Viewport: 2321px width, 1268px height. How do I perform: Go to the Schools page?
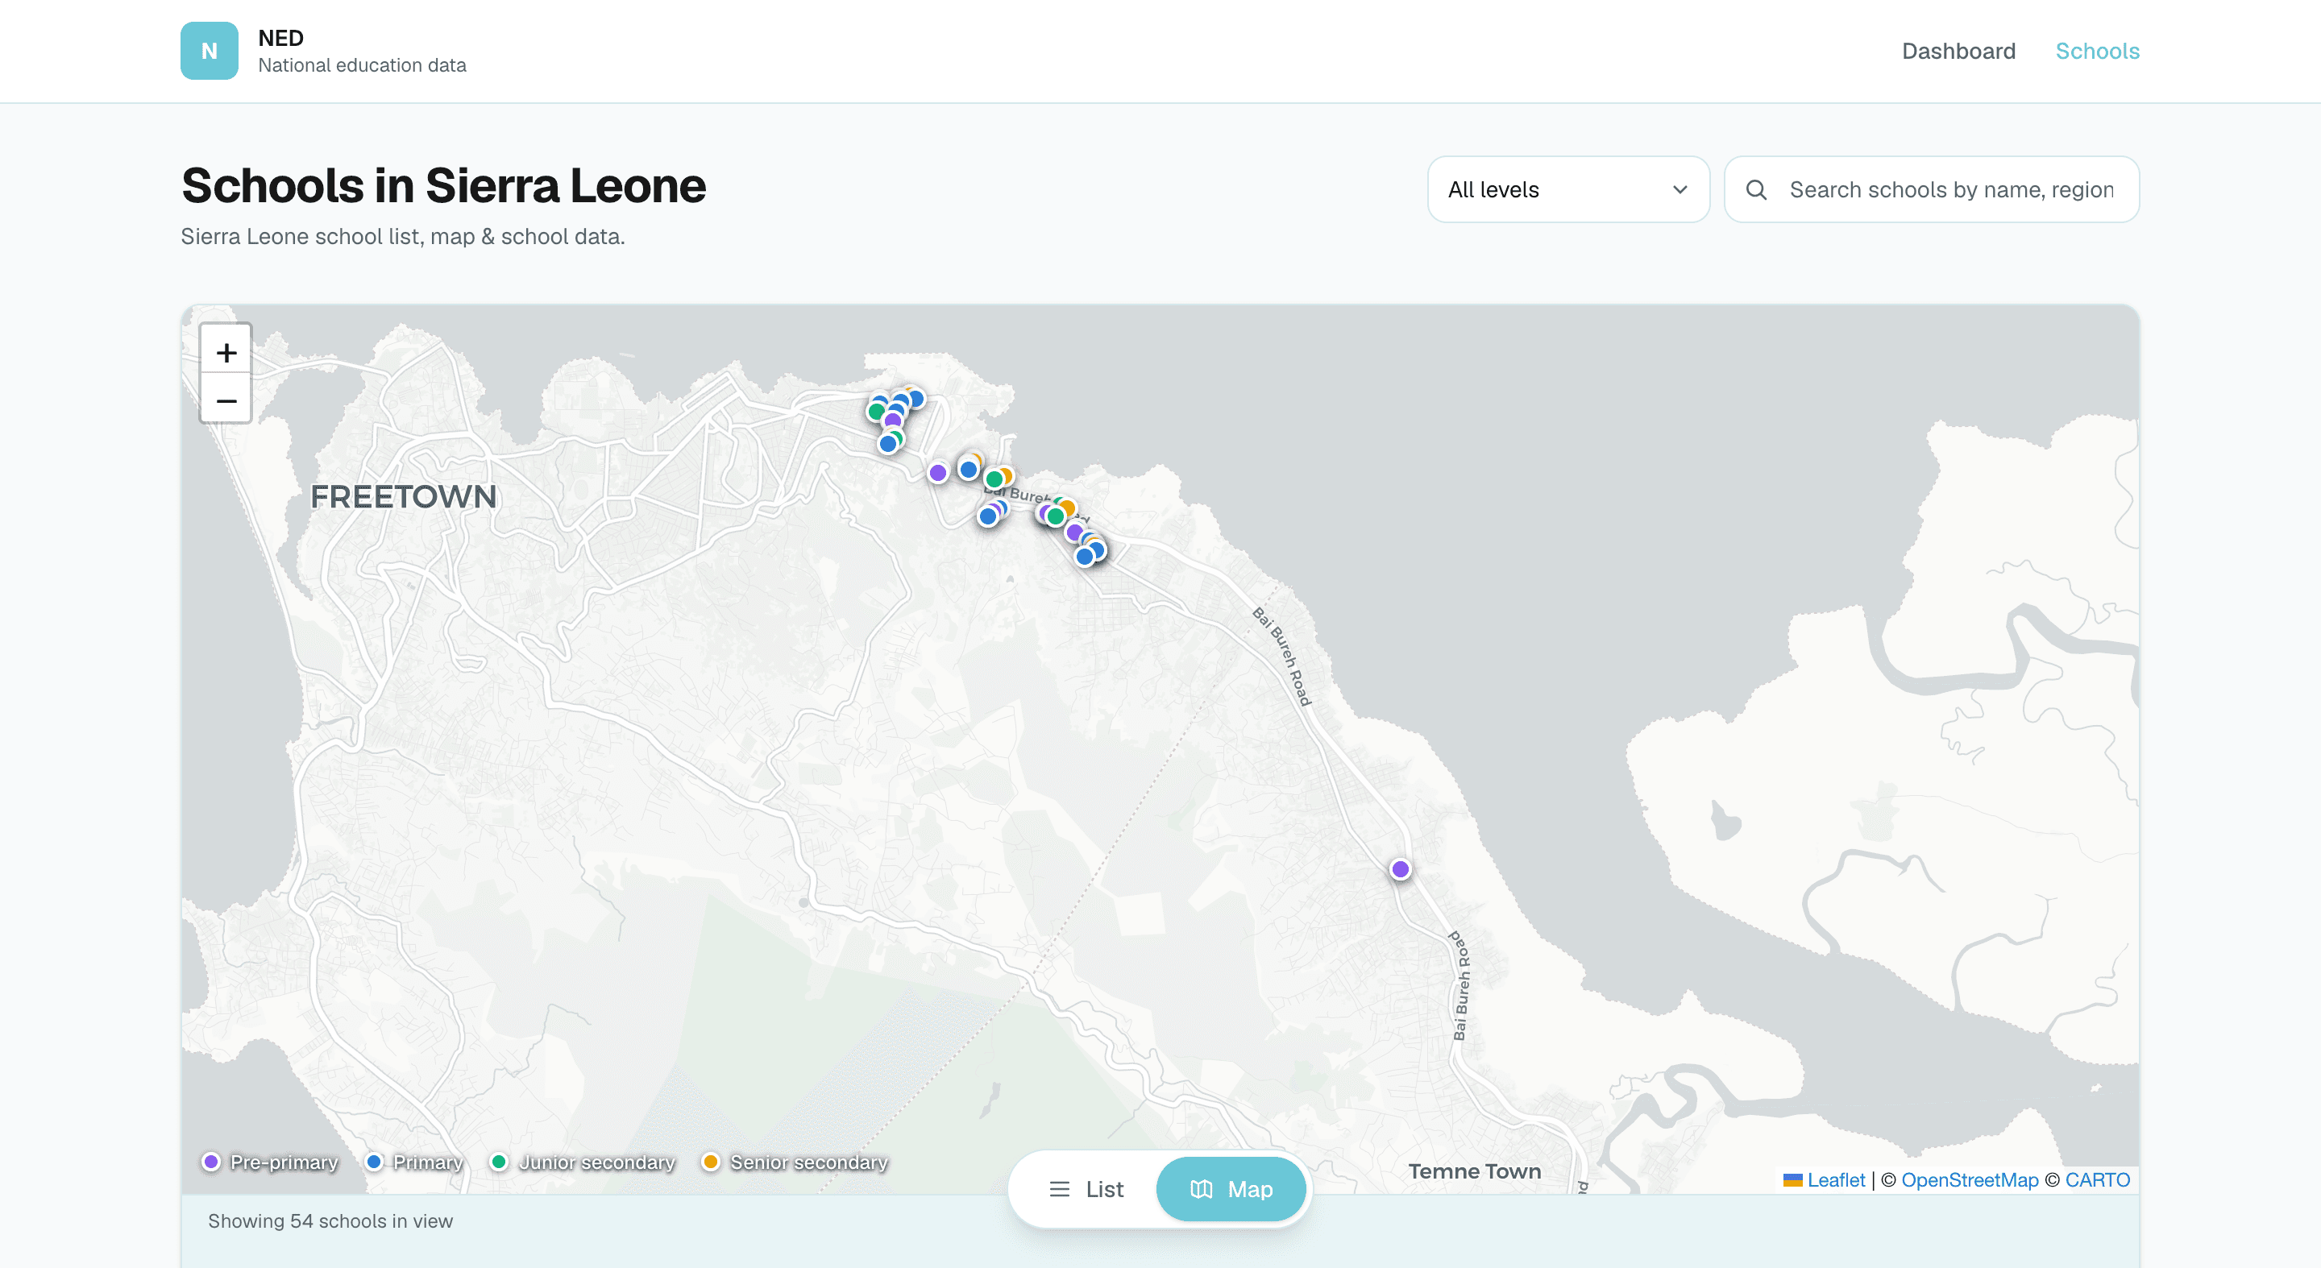[2097, 52]
